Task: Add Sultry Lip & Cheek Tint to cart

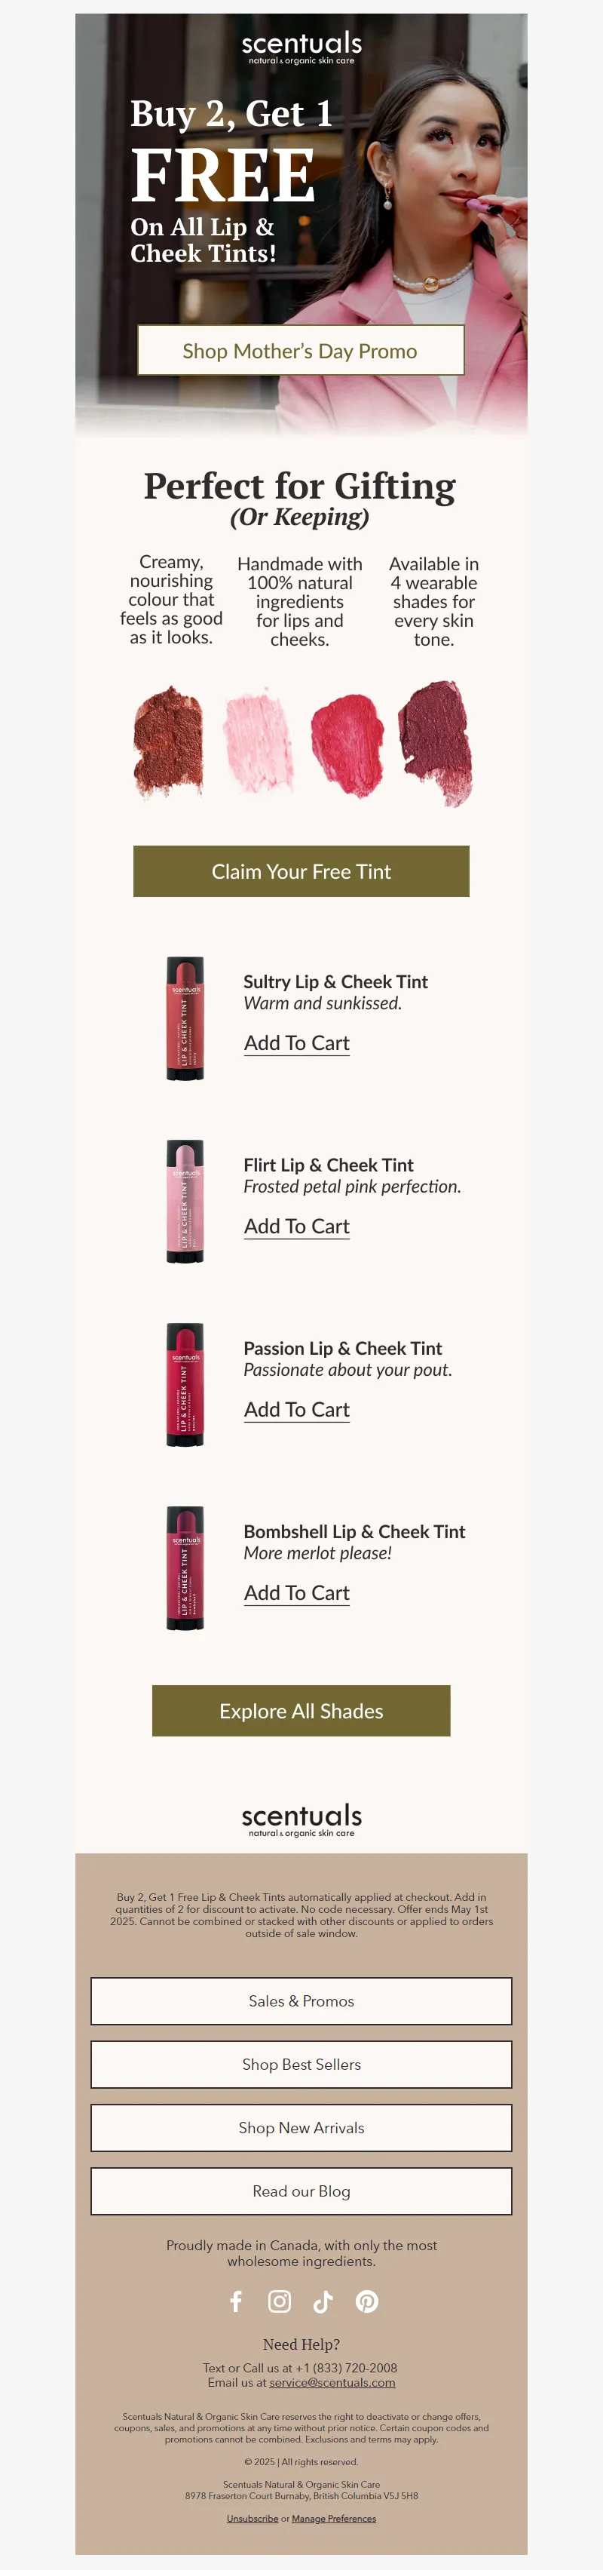Action: [x=297, y=1042]
